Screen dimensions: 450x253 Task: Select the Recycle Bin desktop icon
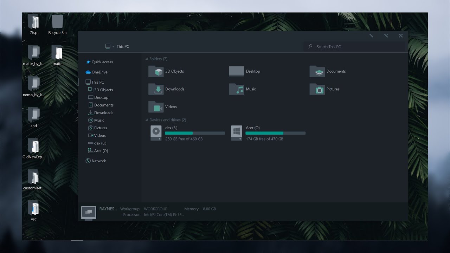tap(57, 21)
